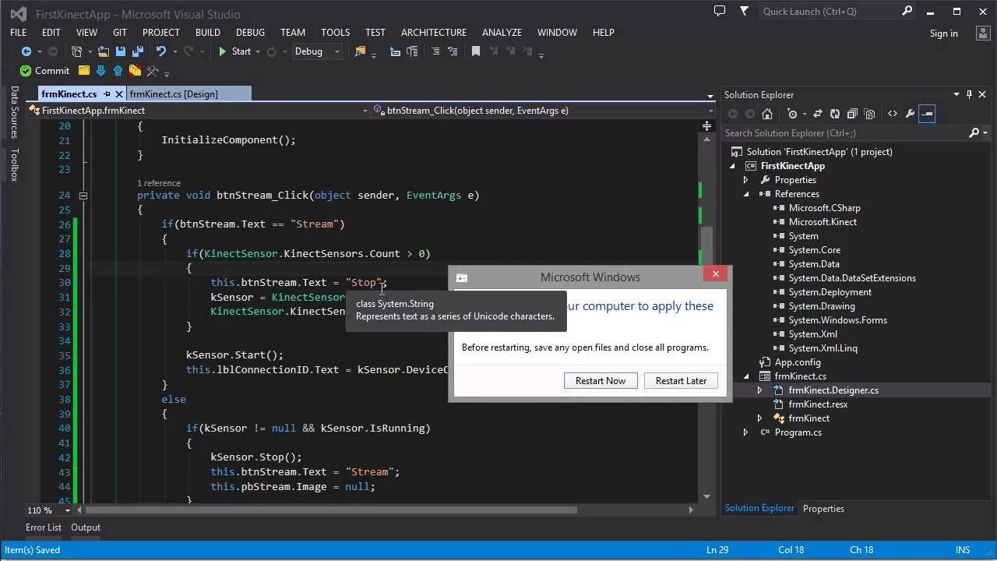997x561 pixels.
Task: Open the BUILD menu
Action: click(x=208, y=33)
